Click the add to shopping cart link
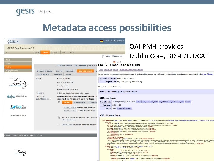Image resolution: width=214 pixels, height=161 pixels. [69, 120]
